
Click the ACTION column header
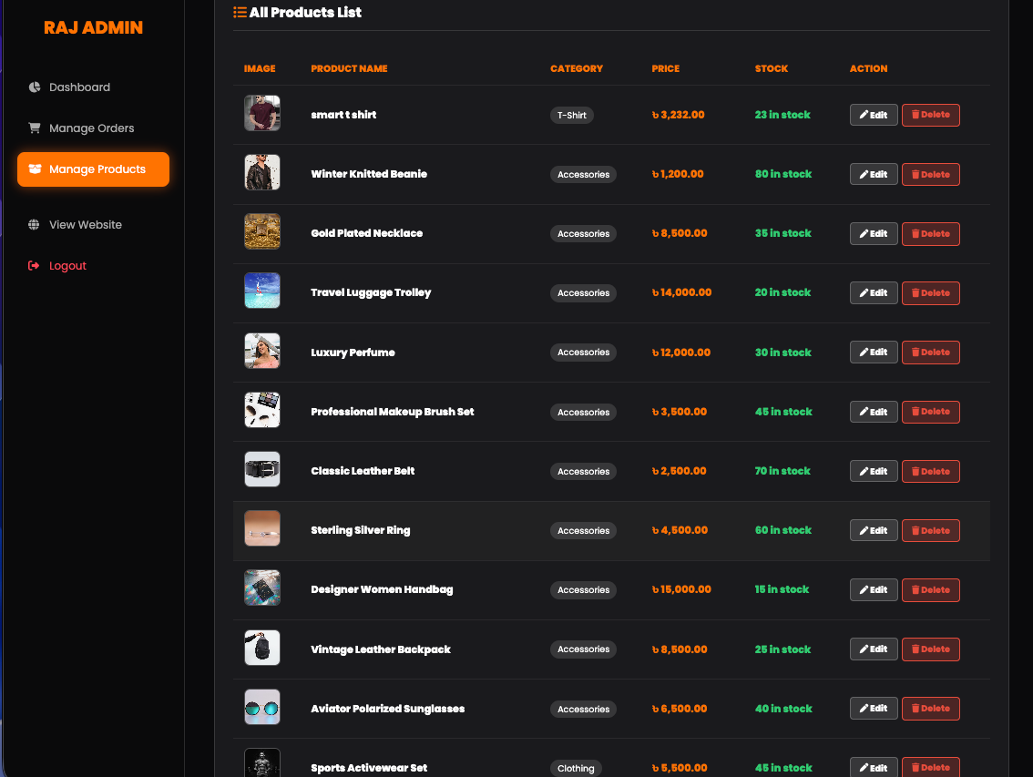pyautogui.click(x=868, y=68)
